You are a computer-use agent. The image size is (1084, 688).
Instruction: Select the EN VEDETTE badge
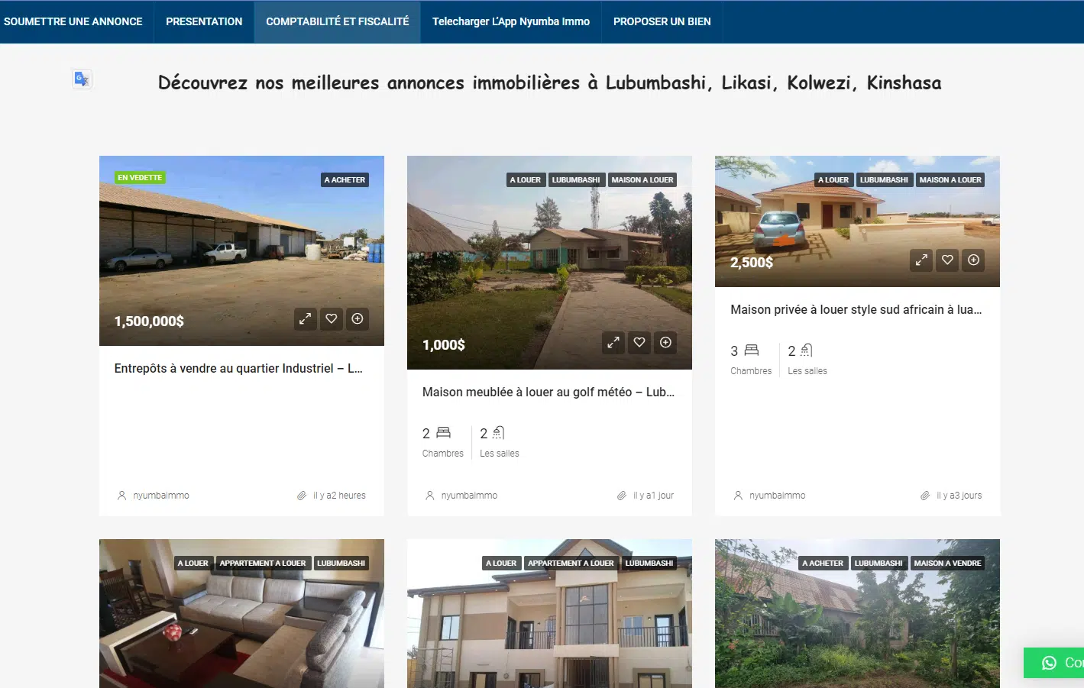click(x=140, y=178)
